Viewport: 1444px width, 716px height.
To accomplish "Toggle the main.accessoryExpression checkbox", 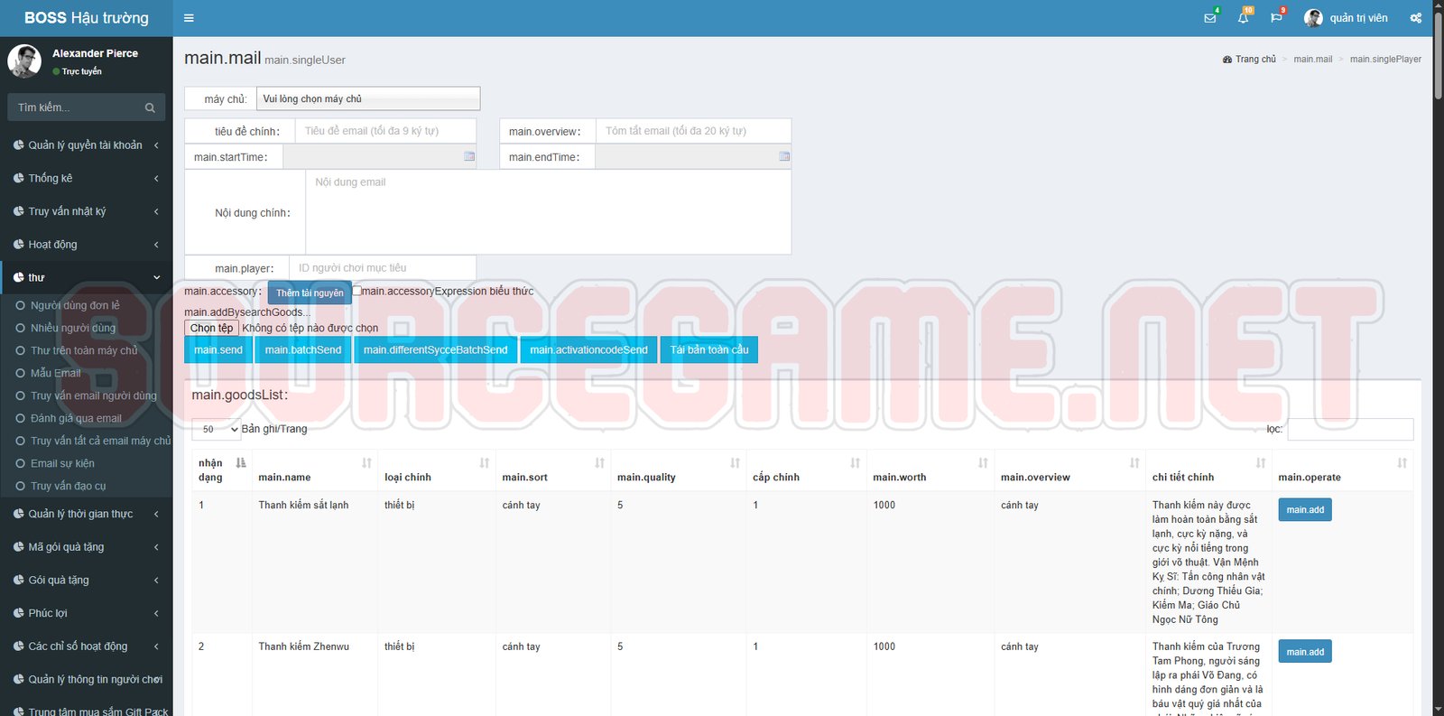I will click(x=357, y=291).
